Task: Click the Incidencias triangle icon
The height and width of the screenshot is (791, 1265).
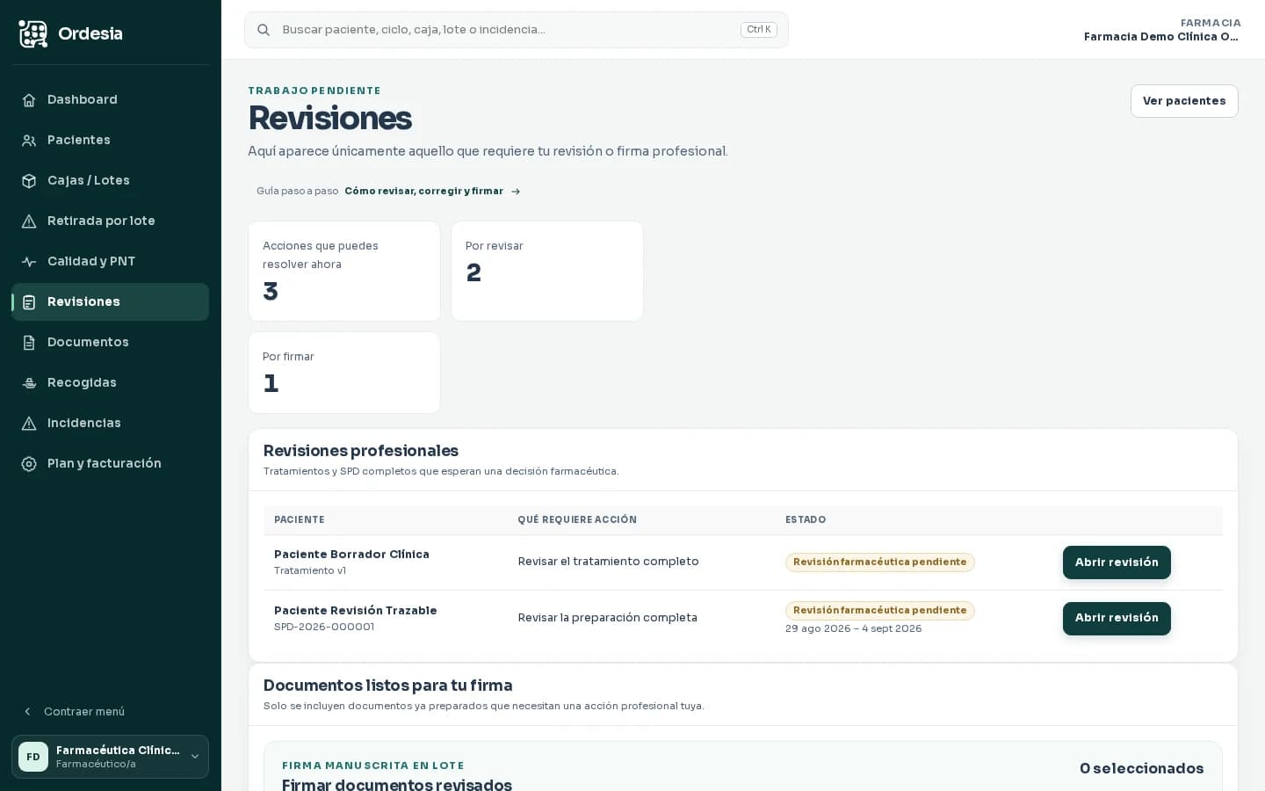Action: coord(29,424)
